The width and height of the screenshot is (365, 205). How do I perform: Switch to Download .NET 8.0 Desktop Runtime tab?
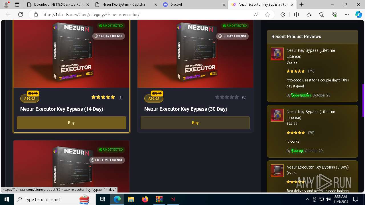point(58,5)
